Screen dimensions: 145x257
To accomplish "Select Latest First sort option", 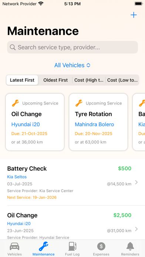I will [x=22, y=80].
